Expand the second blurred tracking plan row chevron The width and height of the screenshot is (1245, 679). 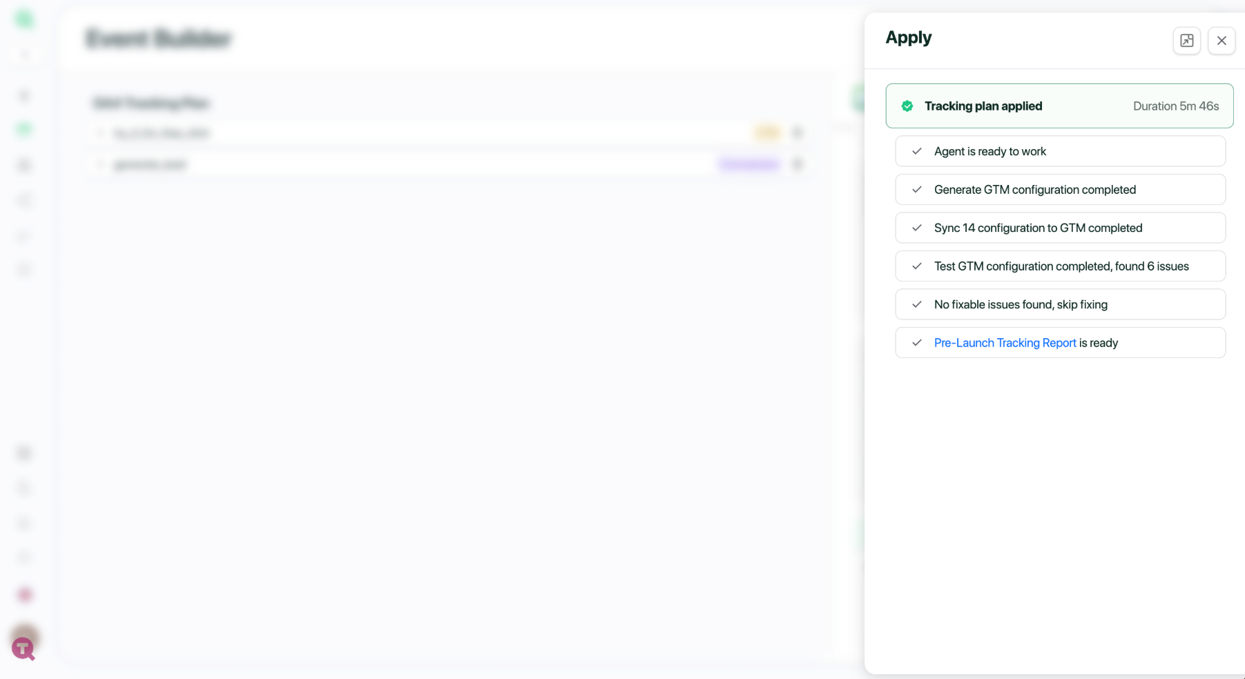(101, 164)
